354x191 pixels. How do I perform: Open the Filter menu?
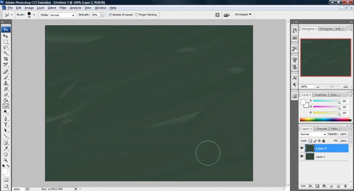[63, 8]
